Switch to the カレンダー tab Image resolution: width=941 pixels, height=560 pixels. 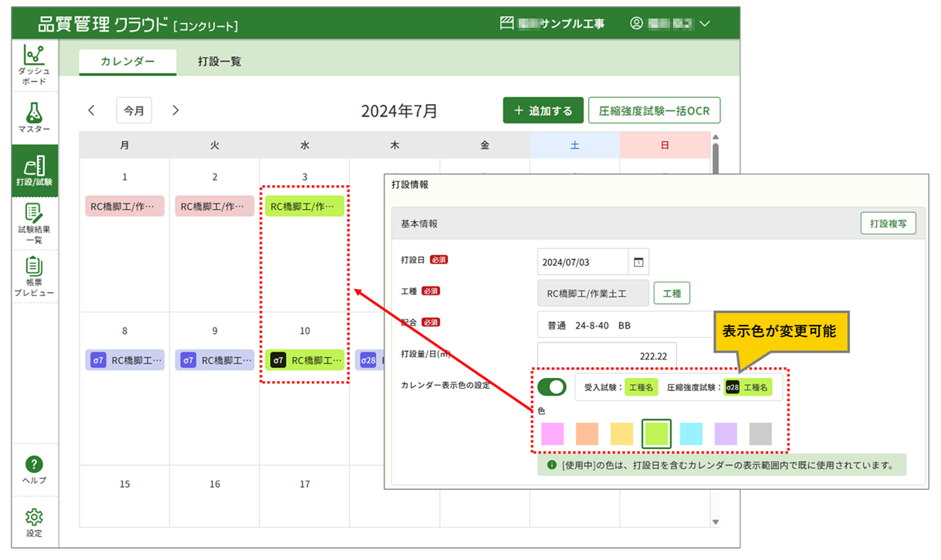(127, 62)
